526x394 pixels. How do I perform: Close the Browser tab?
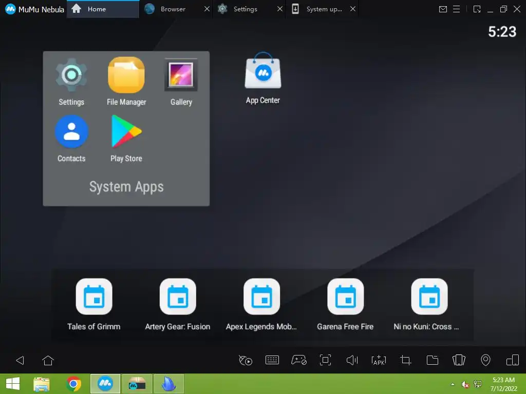207,9
